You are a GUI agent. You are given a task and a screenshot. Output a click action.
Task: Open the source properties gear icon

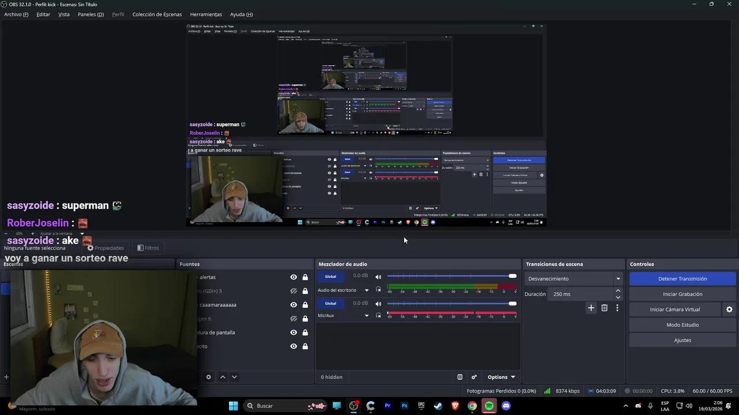(208, 377)
